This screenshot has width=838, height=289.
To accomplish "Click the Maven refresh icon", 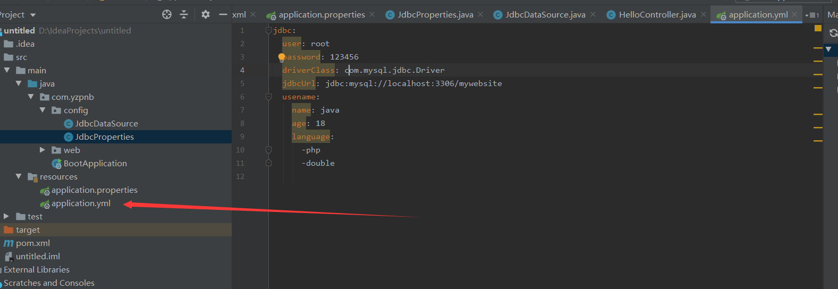I will click(x=833, y=33).
